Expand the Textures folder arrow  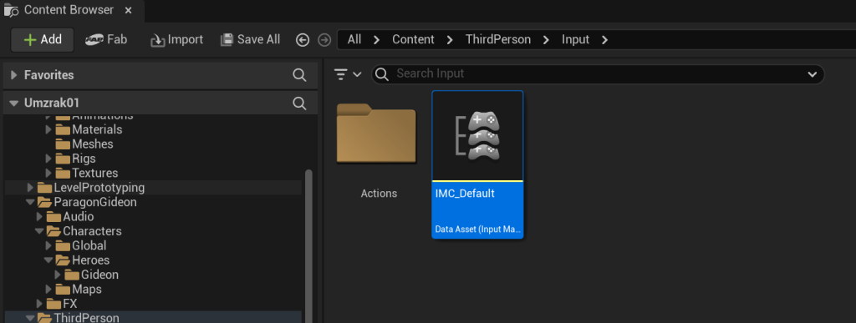pyautogui.click(x=48, y=174)
